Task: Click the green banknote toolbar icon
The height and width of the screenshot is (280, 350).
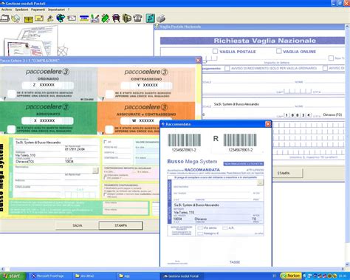Action: [x=106, y=18]
